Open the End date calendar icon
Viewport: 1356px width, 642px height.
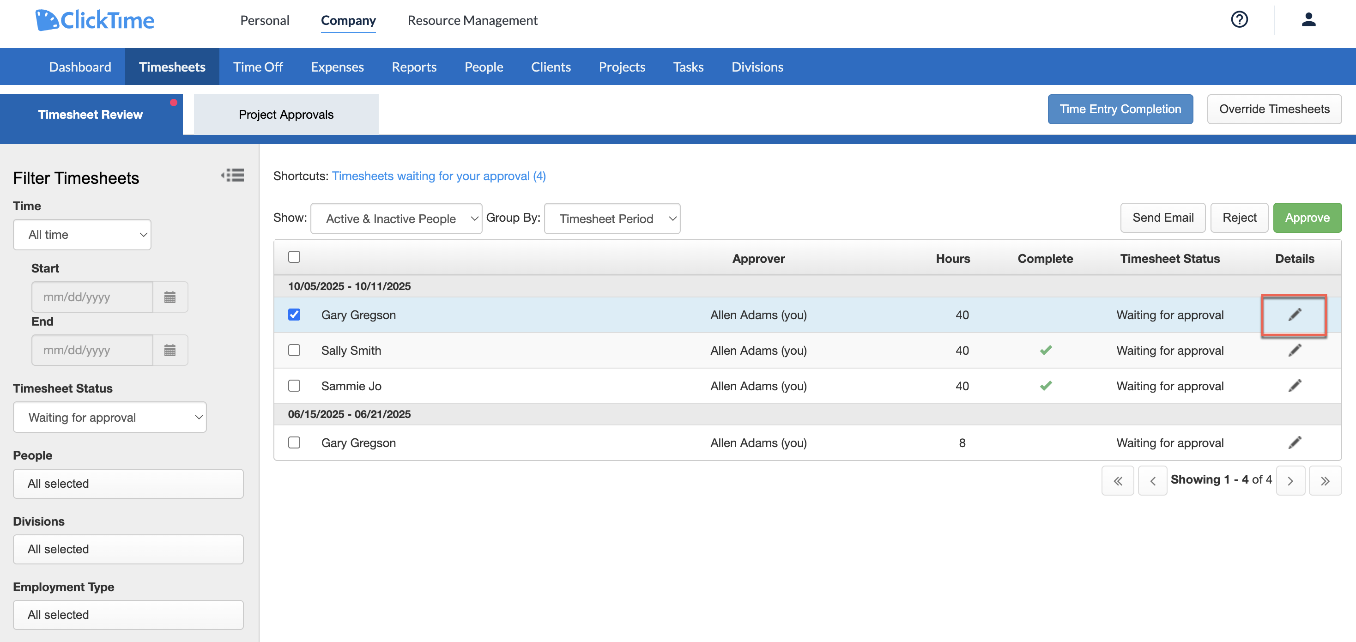170,350
